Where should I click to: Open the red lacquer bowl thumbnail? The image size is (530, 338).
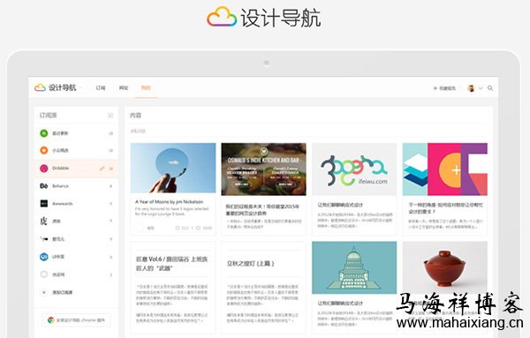point(445,267)
